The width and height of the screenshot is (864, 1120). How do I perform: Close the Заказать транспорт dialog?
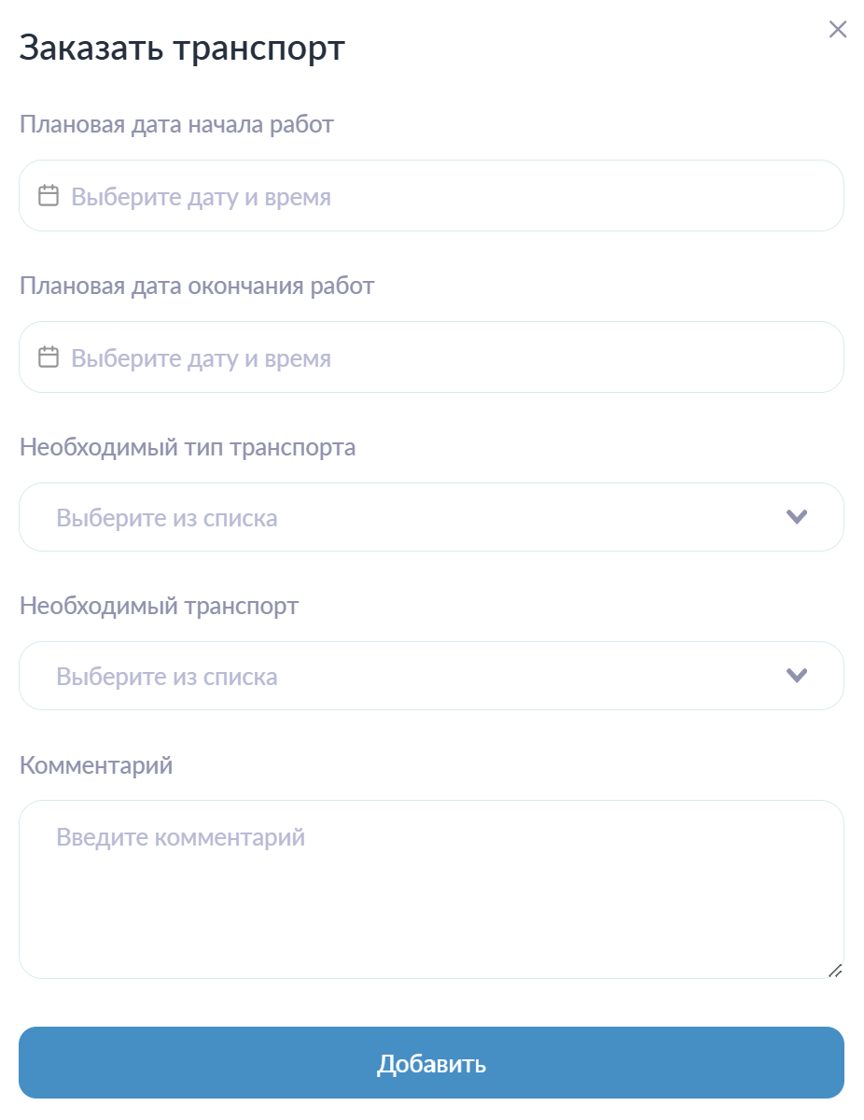[838, 29]
